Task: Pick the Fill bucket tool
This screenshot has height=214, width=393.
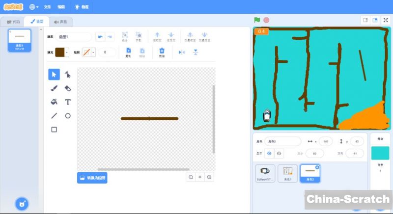Action: tap(54, 102)
